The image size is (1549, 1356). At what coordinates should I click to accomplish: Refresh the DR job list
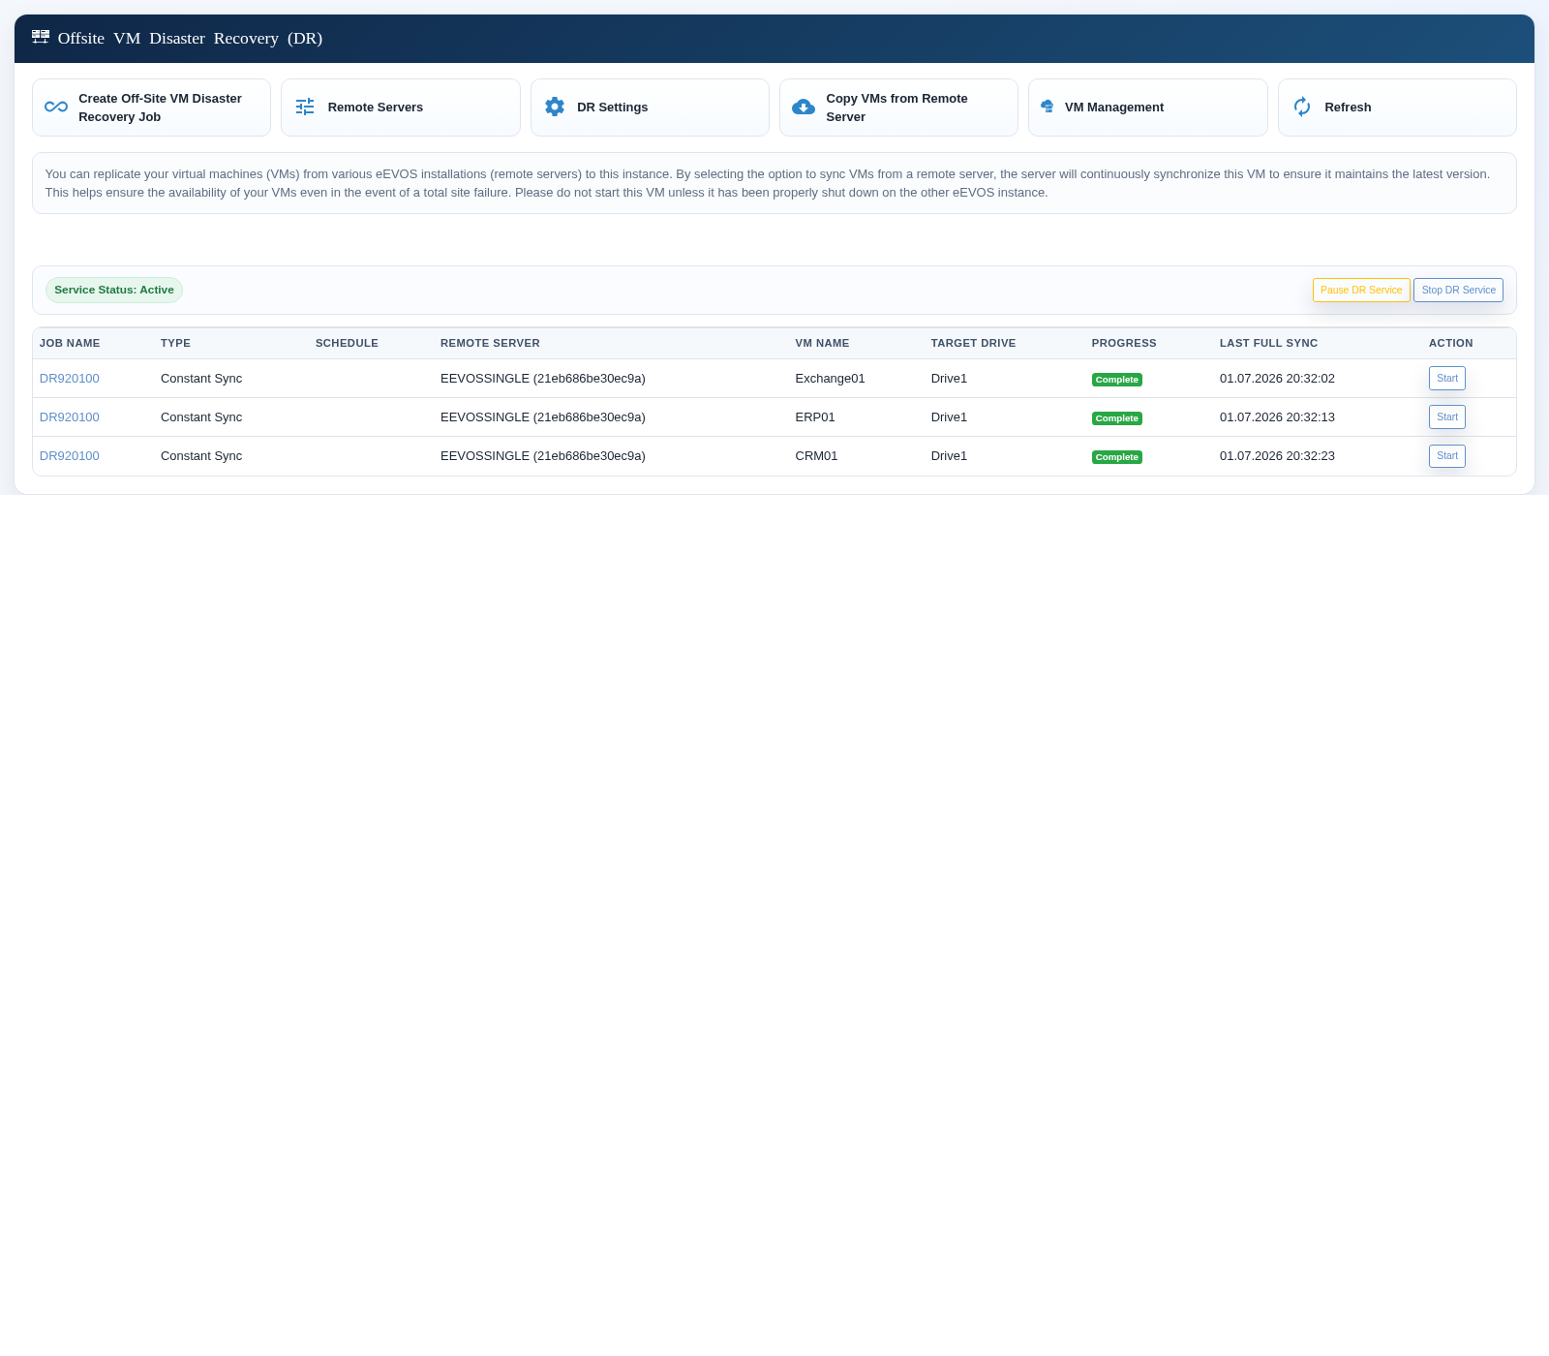tap(1397, 108)
